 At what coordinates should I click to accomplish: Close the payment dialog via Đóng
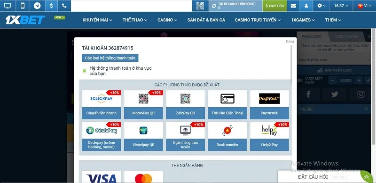(x=290, y=41)
